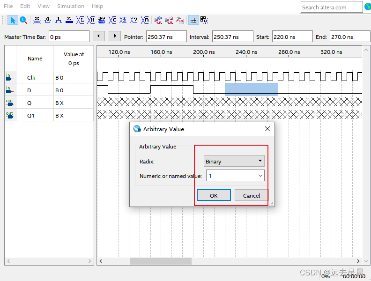Click Clk input pin icon
This screenshot has height=281, width=371.
[x=9, y=77]
